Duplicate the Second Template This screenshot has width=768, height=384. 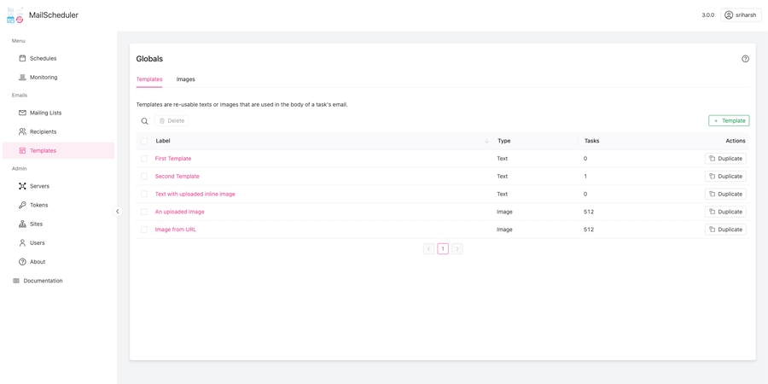[725, 177]
